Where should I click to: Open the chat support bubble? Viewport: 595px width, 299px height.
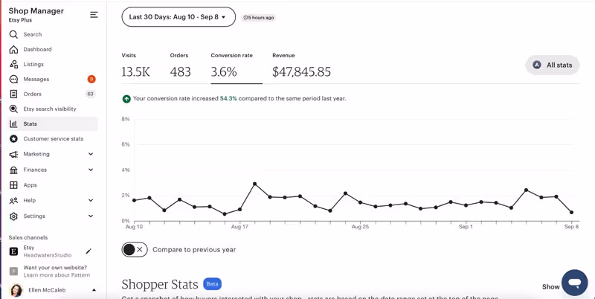575,283
